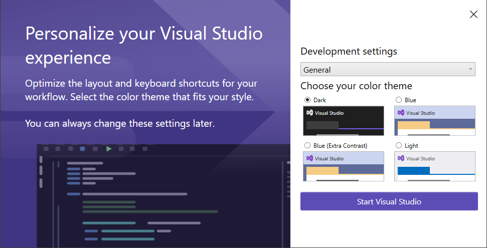The image size is (487, 248).
Task: Click the Visual Studio logo in Blue preview
Action: (x=401, y=113)
